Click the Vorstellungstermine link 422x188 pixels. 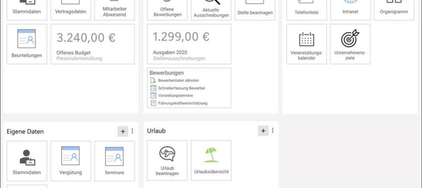pos(175,96)
